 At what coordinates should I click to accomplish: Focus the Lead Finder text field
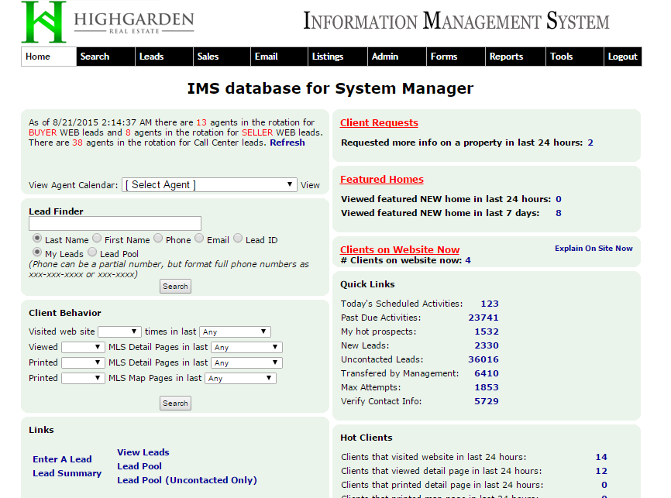coord(115,223)
